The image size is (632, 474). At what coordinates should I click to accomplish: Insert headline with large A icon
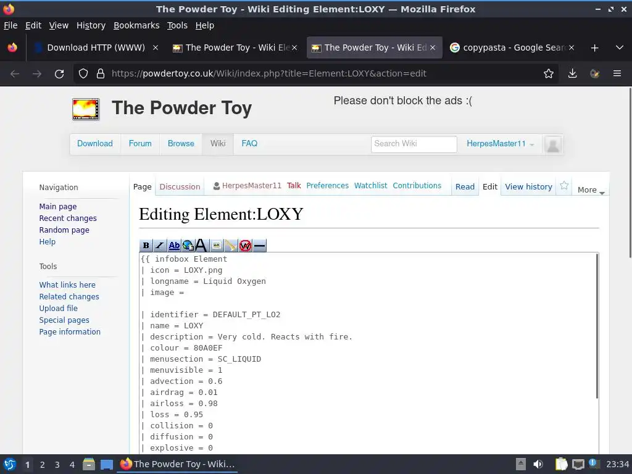(201, 245)
